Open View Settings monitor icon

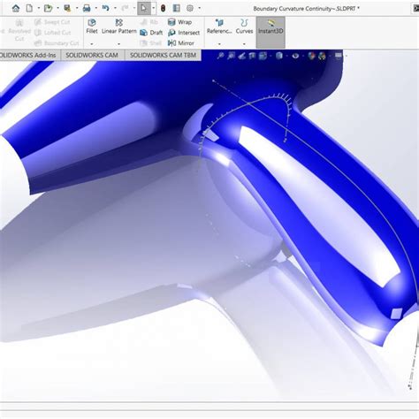click(x=339, y=55)
